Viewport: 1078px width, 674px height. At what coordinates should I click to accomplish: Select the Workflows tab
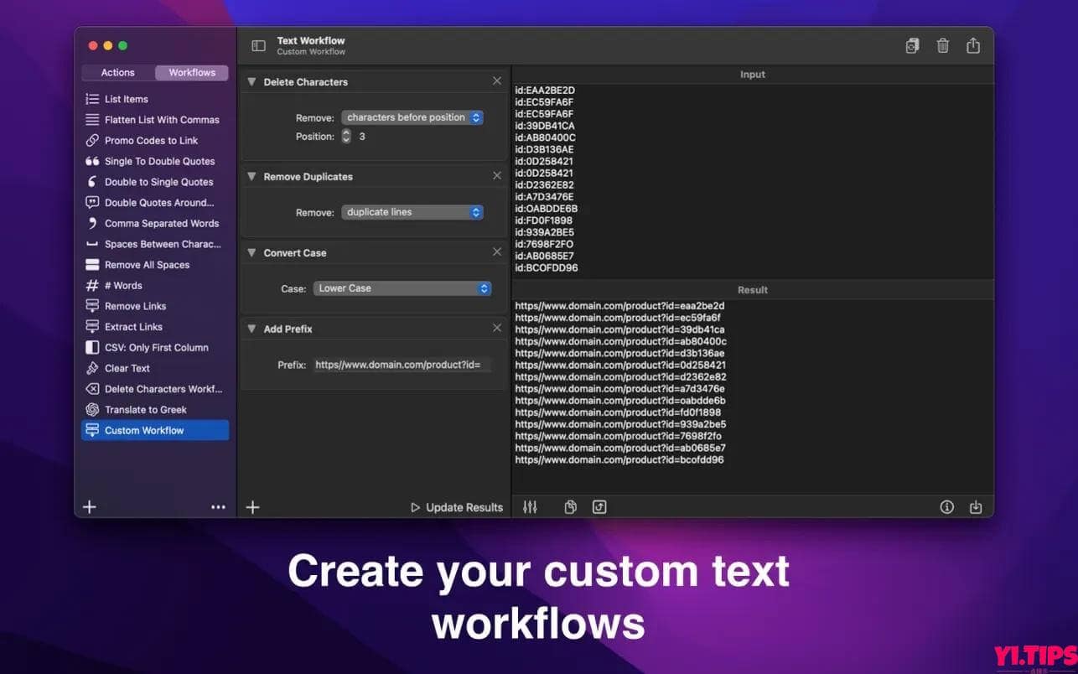point(191,72)
